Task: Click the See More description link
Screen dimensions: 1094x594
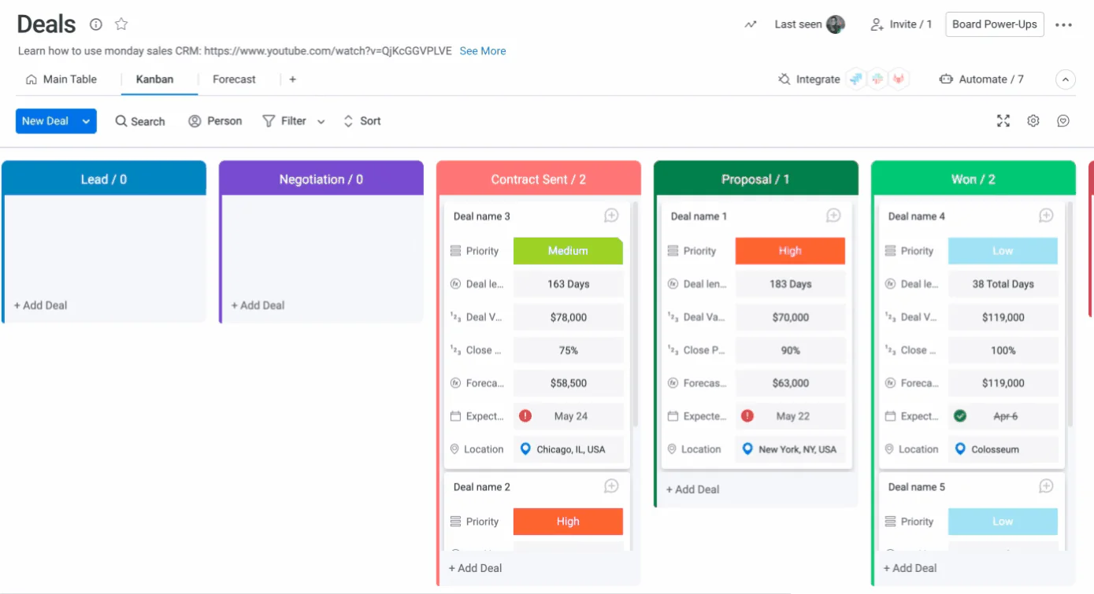Action: pos(483,51)
